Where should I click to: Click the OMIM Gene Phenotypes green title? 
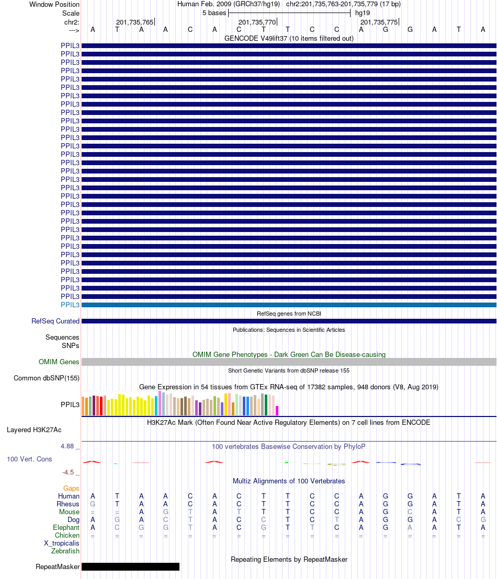tap(289, 354)
